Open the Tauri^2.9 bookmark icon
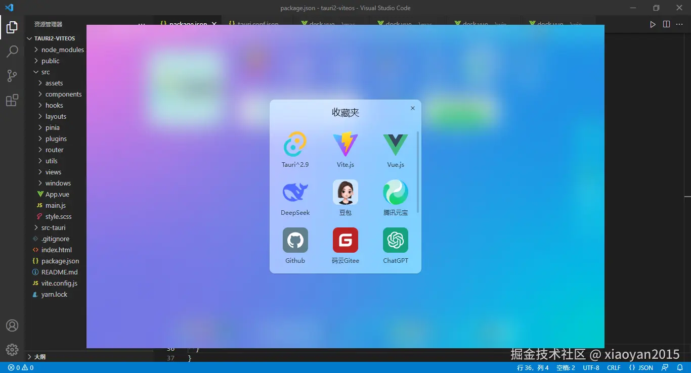Viewport: 691px width, 373px height. pos(295,145)
